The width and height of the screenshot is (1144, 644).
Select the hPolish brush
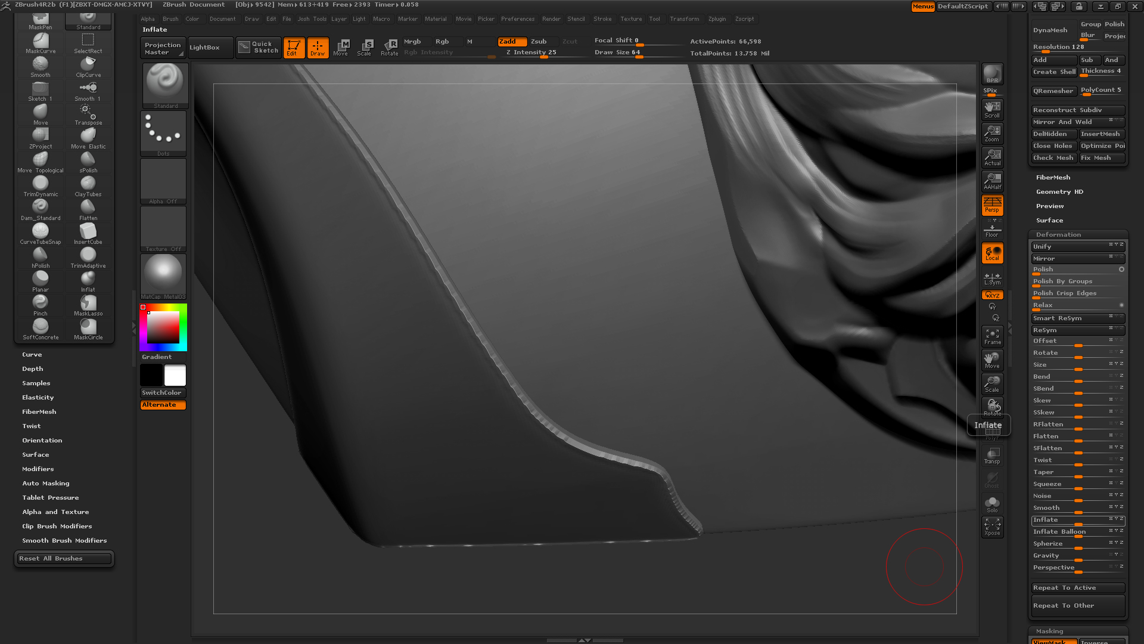[x=41, y=258]
